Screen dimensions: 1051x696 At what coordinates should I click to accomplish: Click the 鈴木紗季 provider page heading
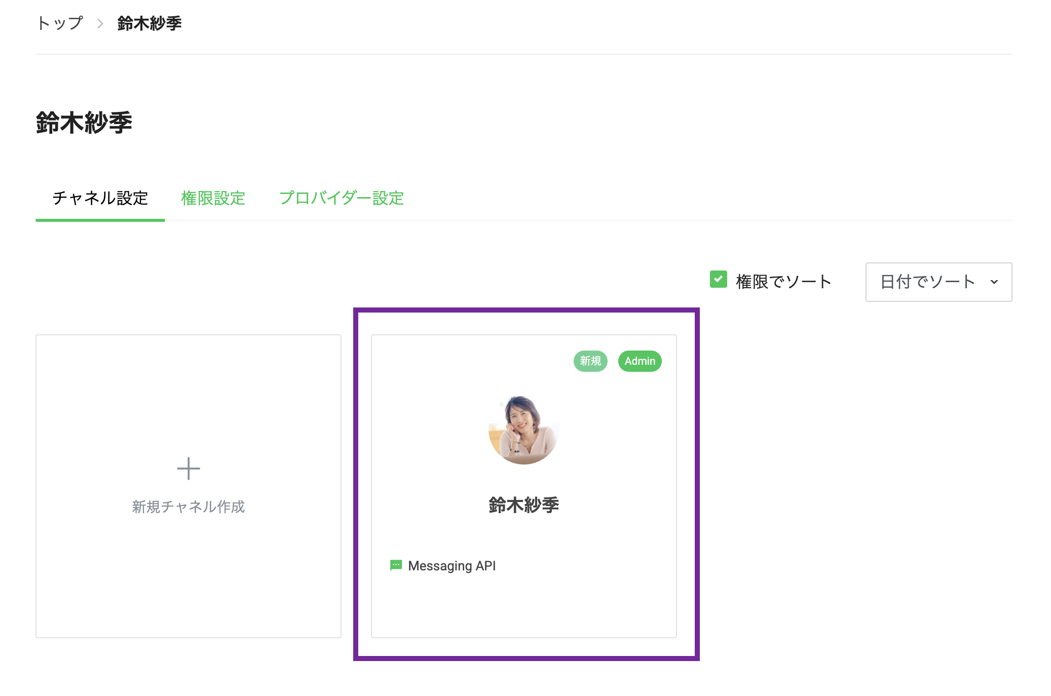pyautogui.click(x=84, y=123)
